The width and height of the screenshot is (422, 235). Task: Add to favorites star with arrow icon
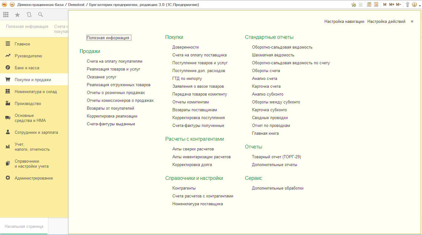tap(354, 4)
